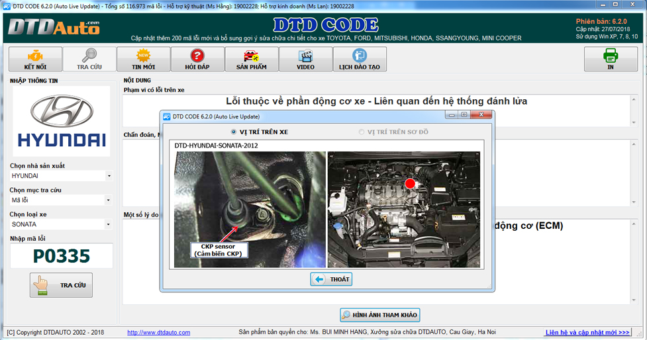Open SẢN PHẨM products section

click(x=252, y=59)
